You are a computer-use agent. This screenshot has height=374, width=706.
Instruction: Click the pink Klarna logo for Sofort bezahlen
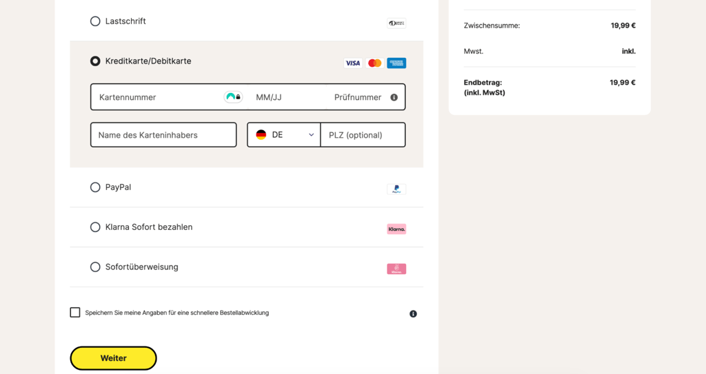point(396,229)
